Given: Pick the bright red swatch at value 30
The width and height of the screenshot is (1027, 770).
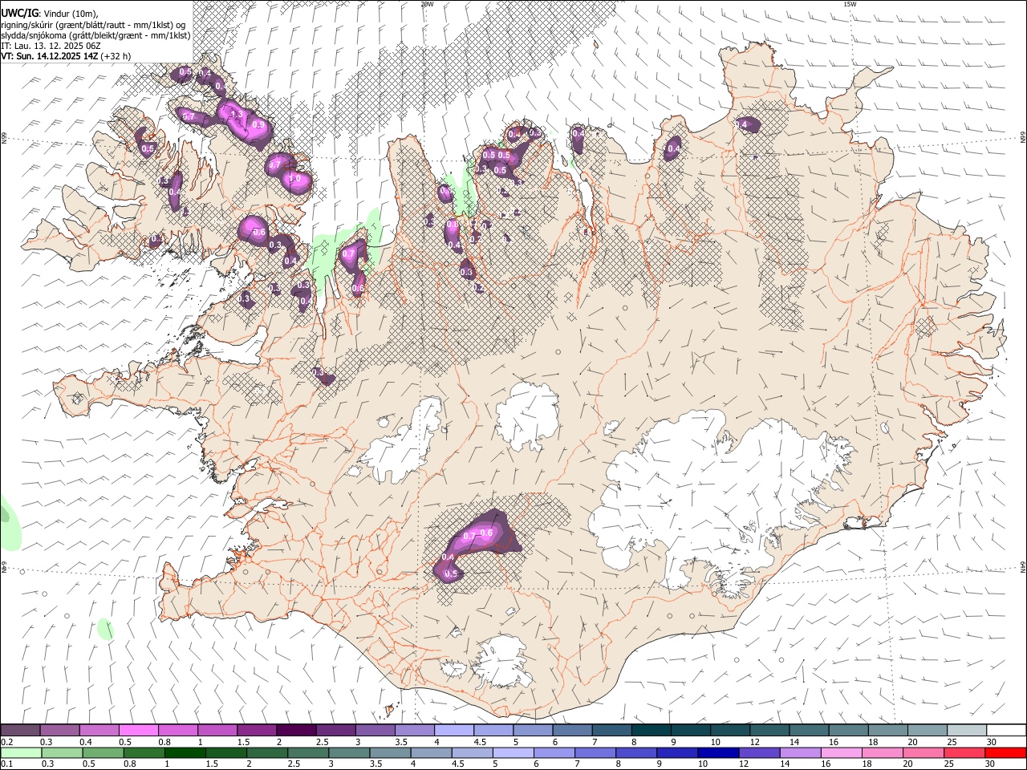Looking at the screenshot, I should [1005, 753].
